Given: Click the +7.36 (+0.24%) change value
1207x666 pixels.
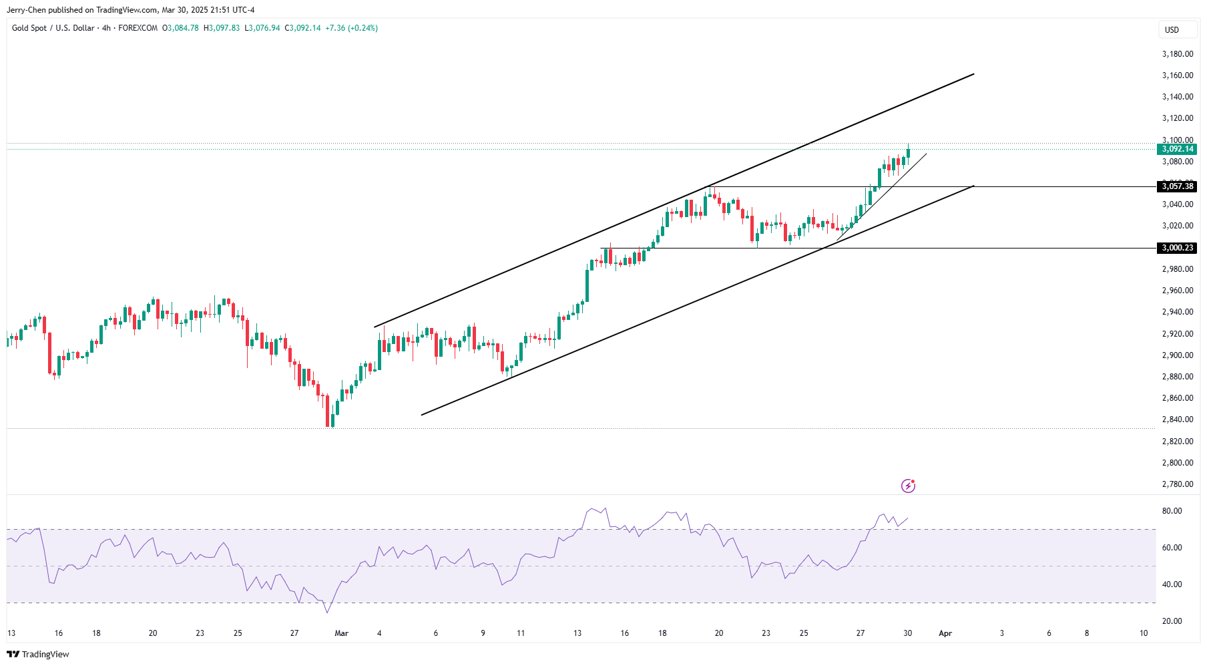Looking at the screenshot, I should (351, 28).
